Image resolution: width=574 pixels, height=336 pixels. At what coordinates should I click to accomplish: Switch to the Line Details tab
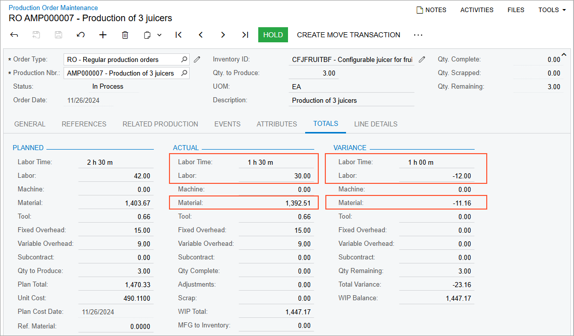[x=376, y=124]
